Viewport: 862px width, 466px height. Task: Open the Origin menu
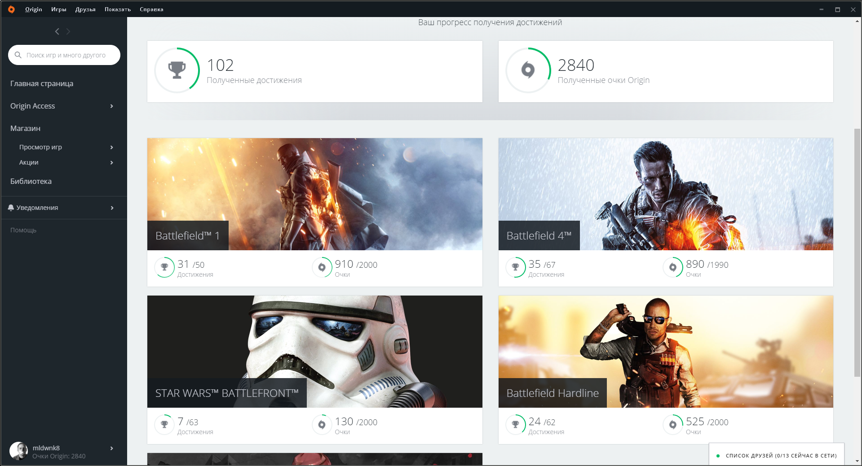[34, 9]
